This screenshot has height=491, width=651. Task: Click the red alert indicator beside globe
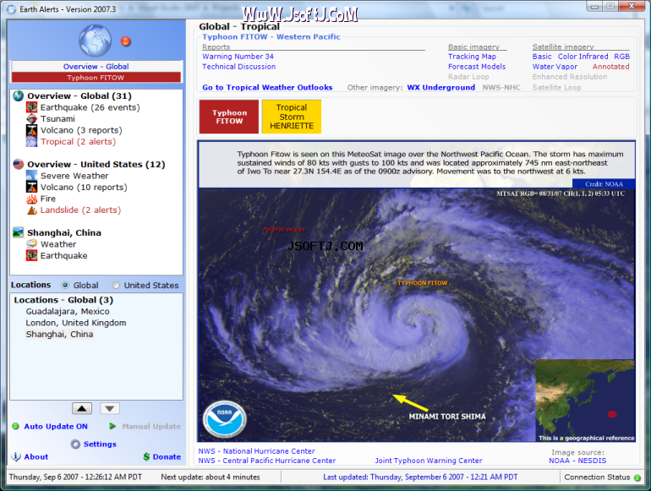click(x=125, y=41)
